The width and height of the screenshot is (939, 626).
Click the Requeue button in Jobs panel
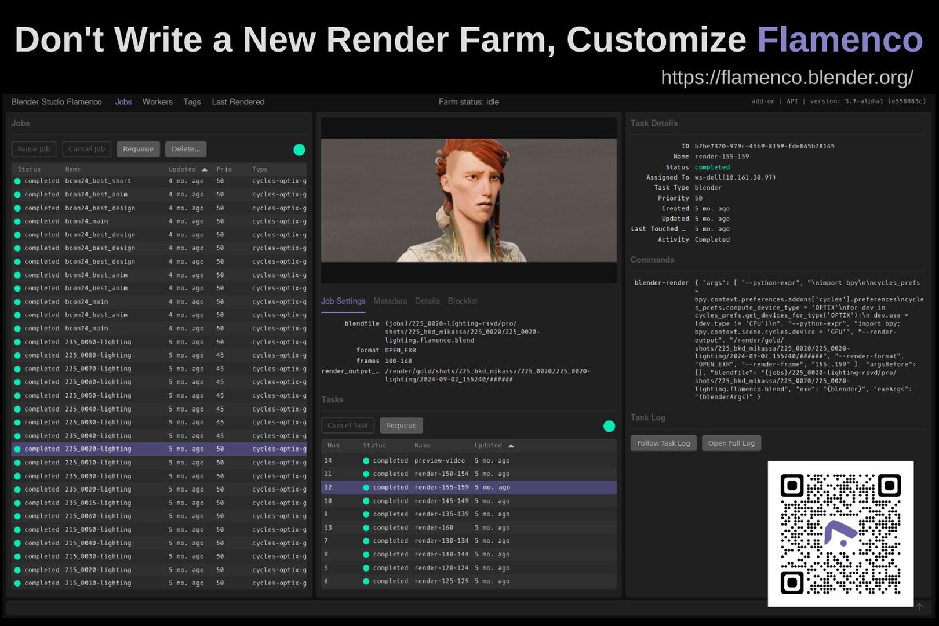click(x=138, y=149)
